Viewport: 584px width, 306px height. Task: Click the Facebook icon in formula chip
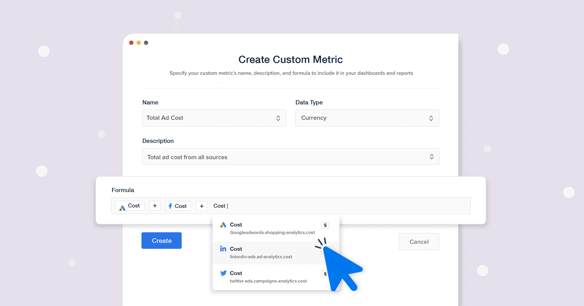pos(170,206)
